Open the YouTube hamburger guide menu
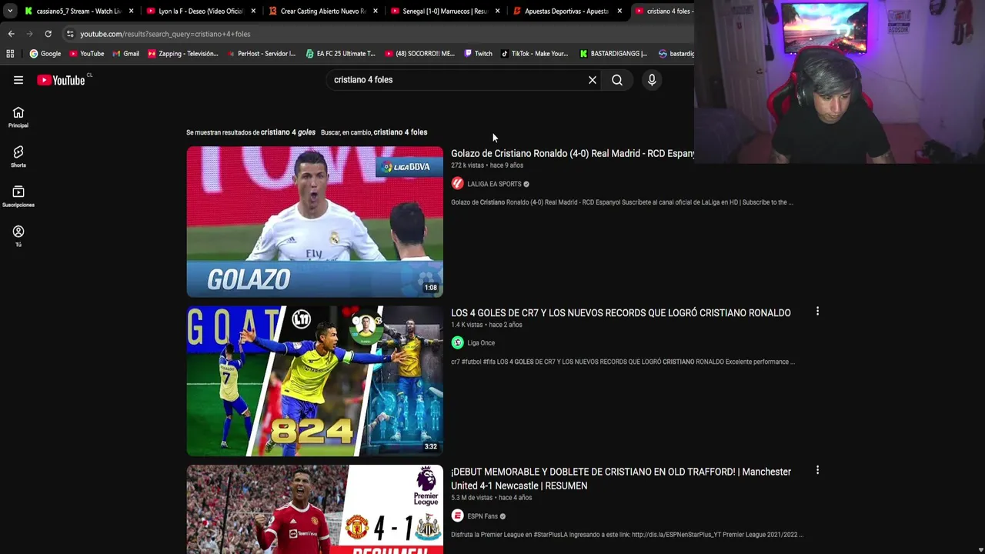Image resolution: width=985 pixels, height=554 pixels. [18, 80]
